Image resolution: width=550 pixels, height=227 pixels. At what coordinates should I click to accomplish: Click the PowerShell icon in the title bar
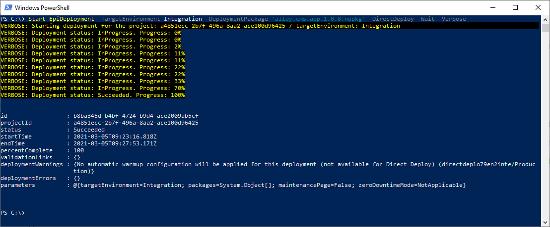click(7, 7)
